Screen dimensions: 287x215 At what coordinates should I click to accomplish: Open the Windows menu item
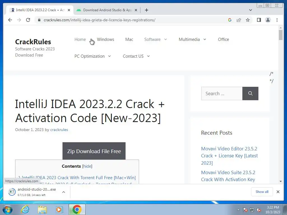pos(105,39)
